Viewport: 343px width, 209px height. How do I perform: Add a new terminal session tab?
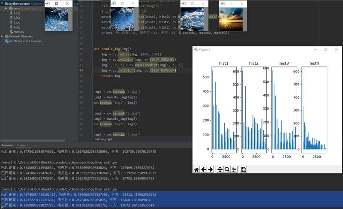click(34, 145)
